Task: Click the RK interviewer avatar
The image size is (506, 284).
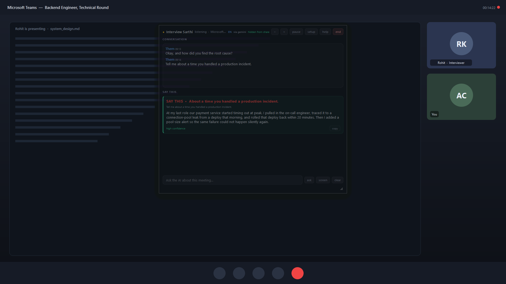Action: point(461,44)
